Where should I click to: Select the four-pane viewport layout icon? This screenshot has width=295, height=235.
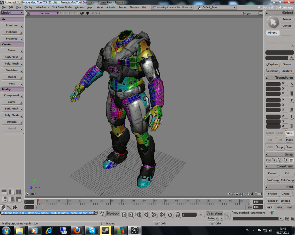click(18, 192)
